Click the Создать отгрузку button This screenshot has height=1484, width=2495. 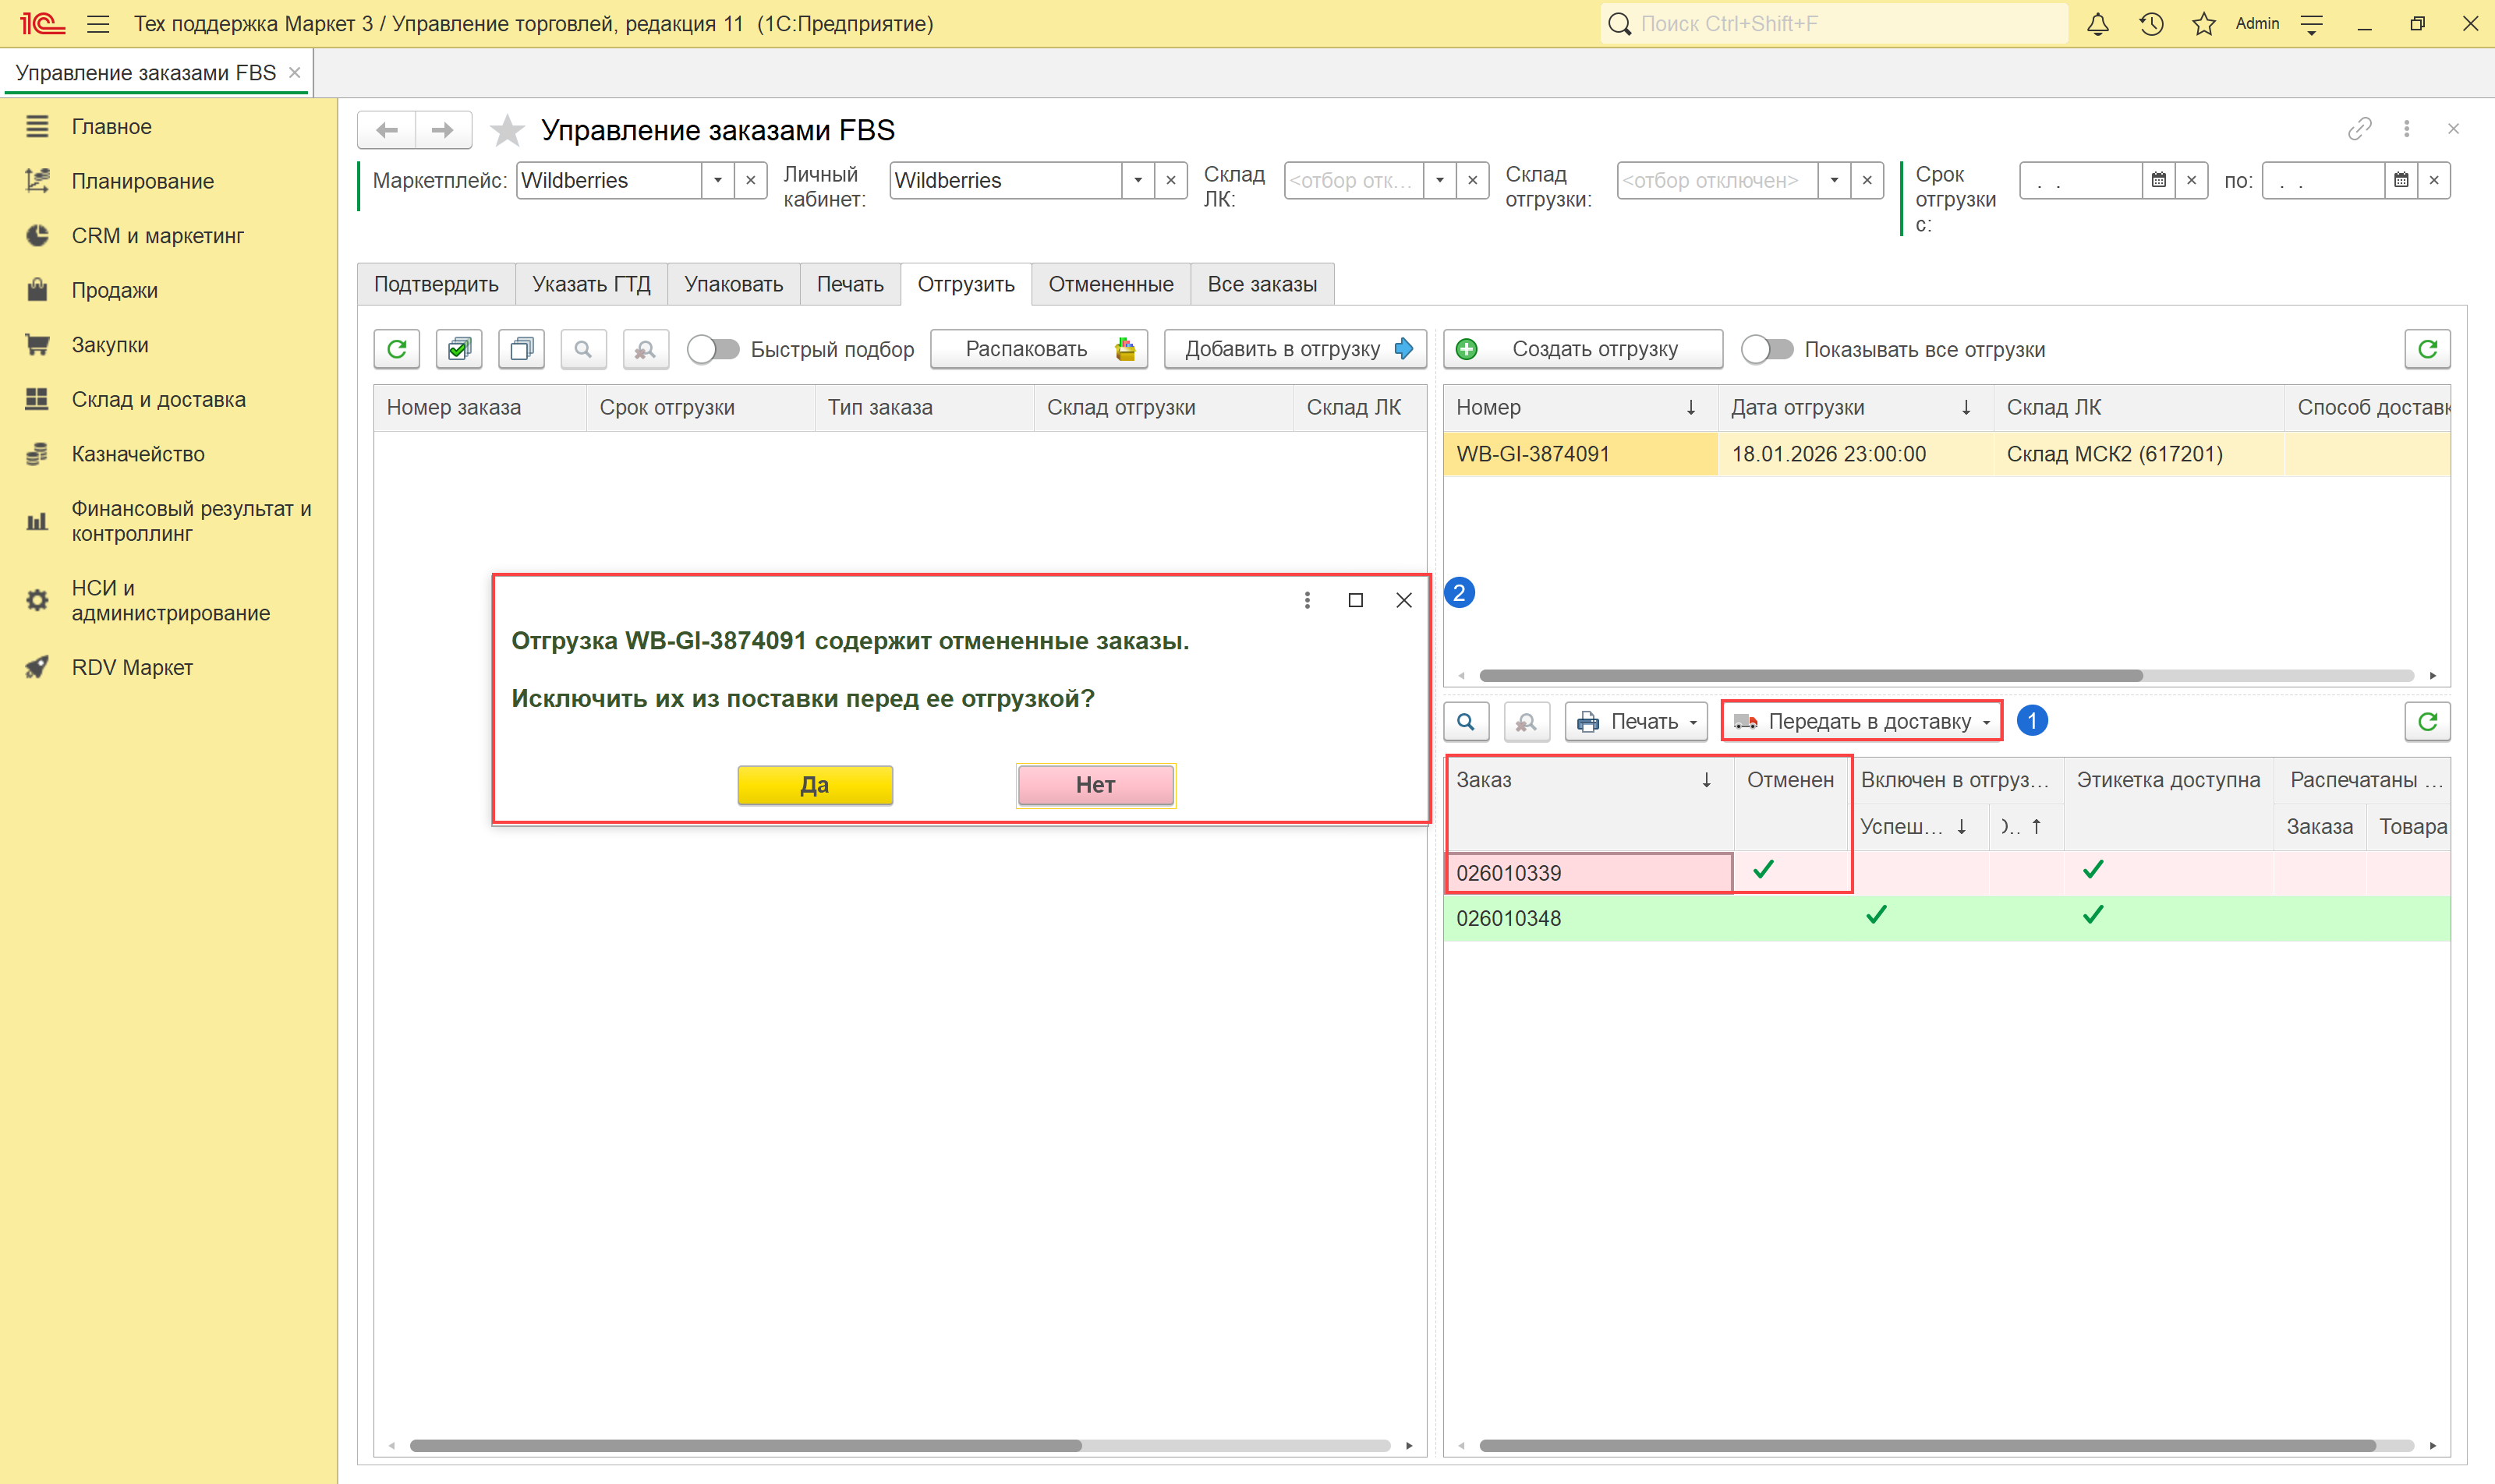coord(1583,349)
